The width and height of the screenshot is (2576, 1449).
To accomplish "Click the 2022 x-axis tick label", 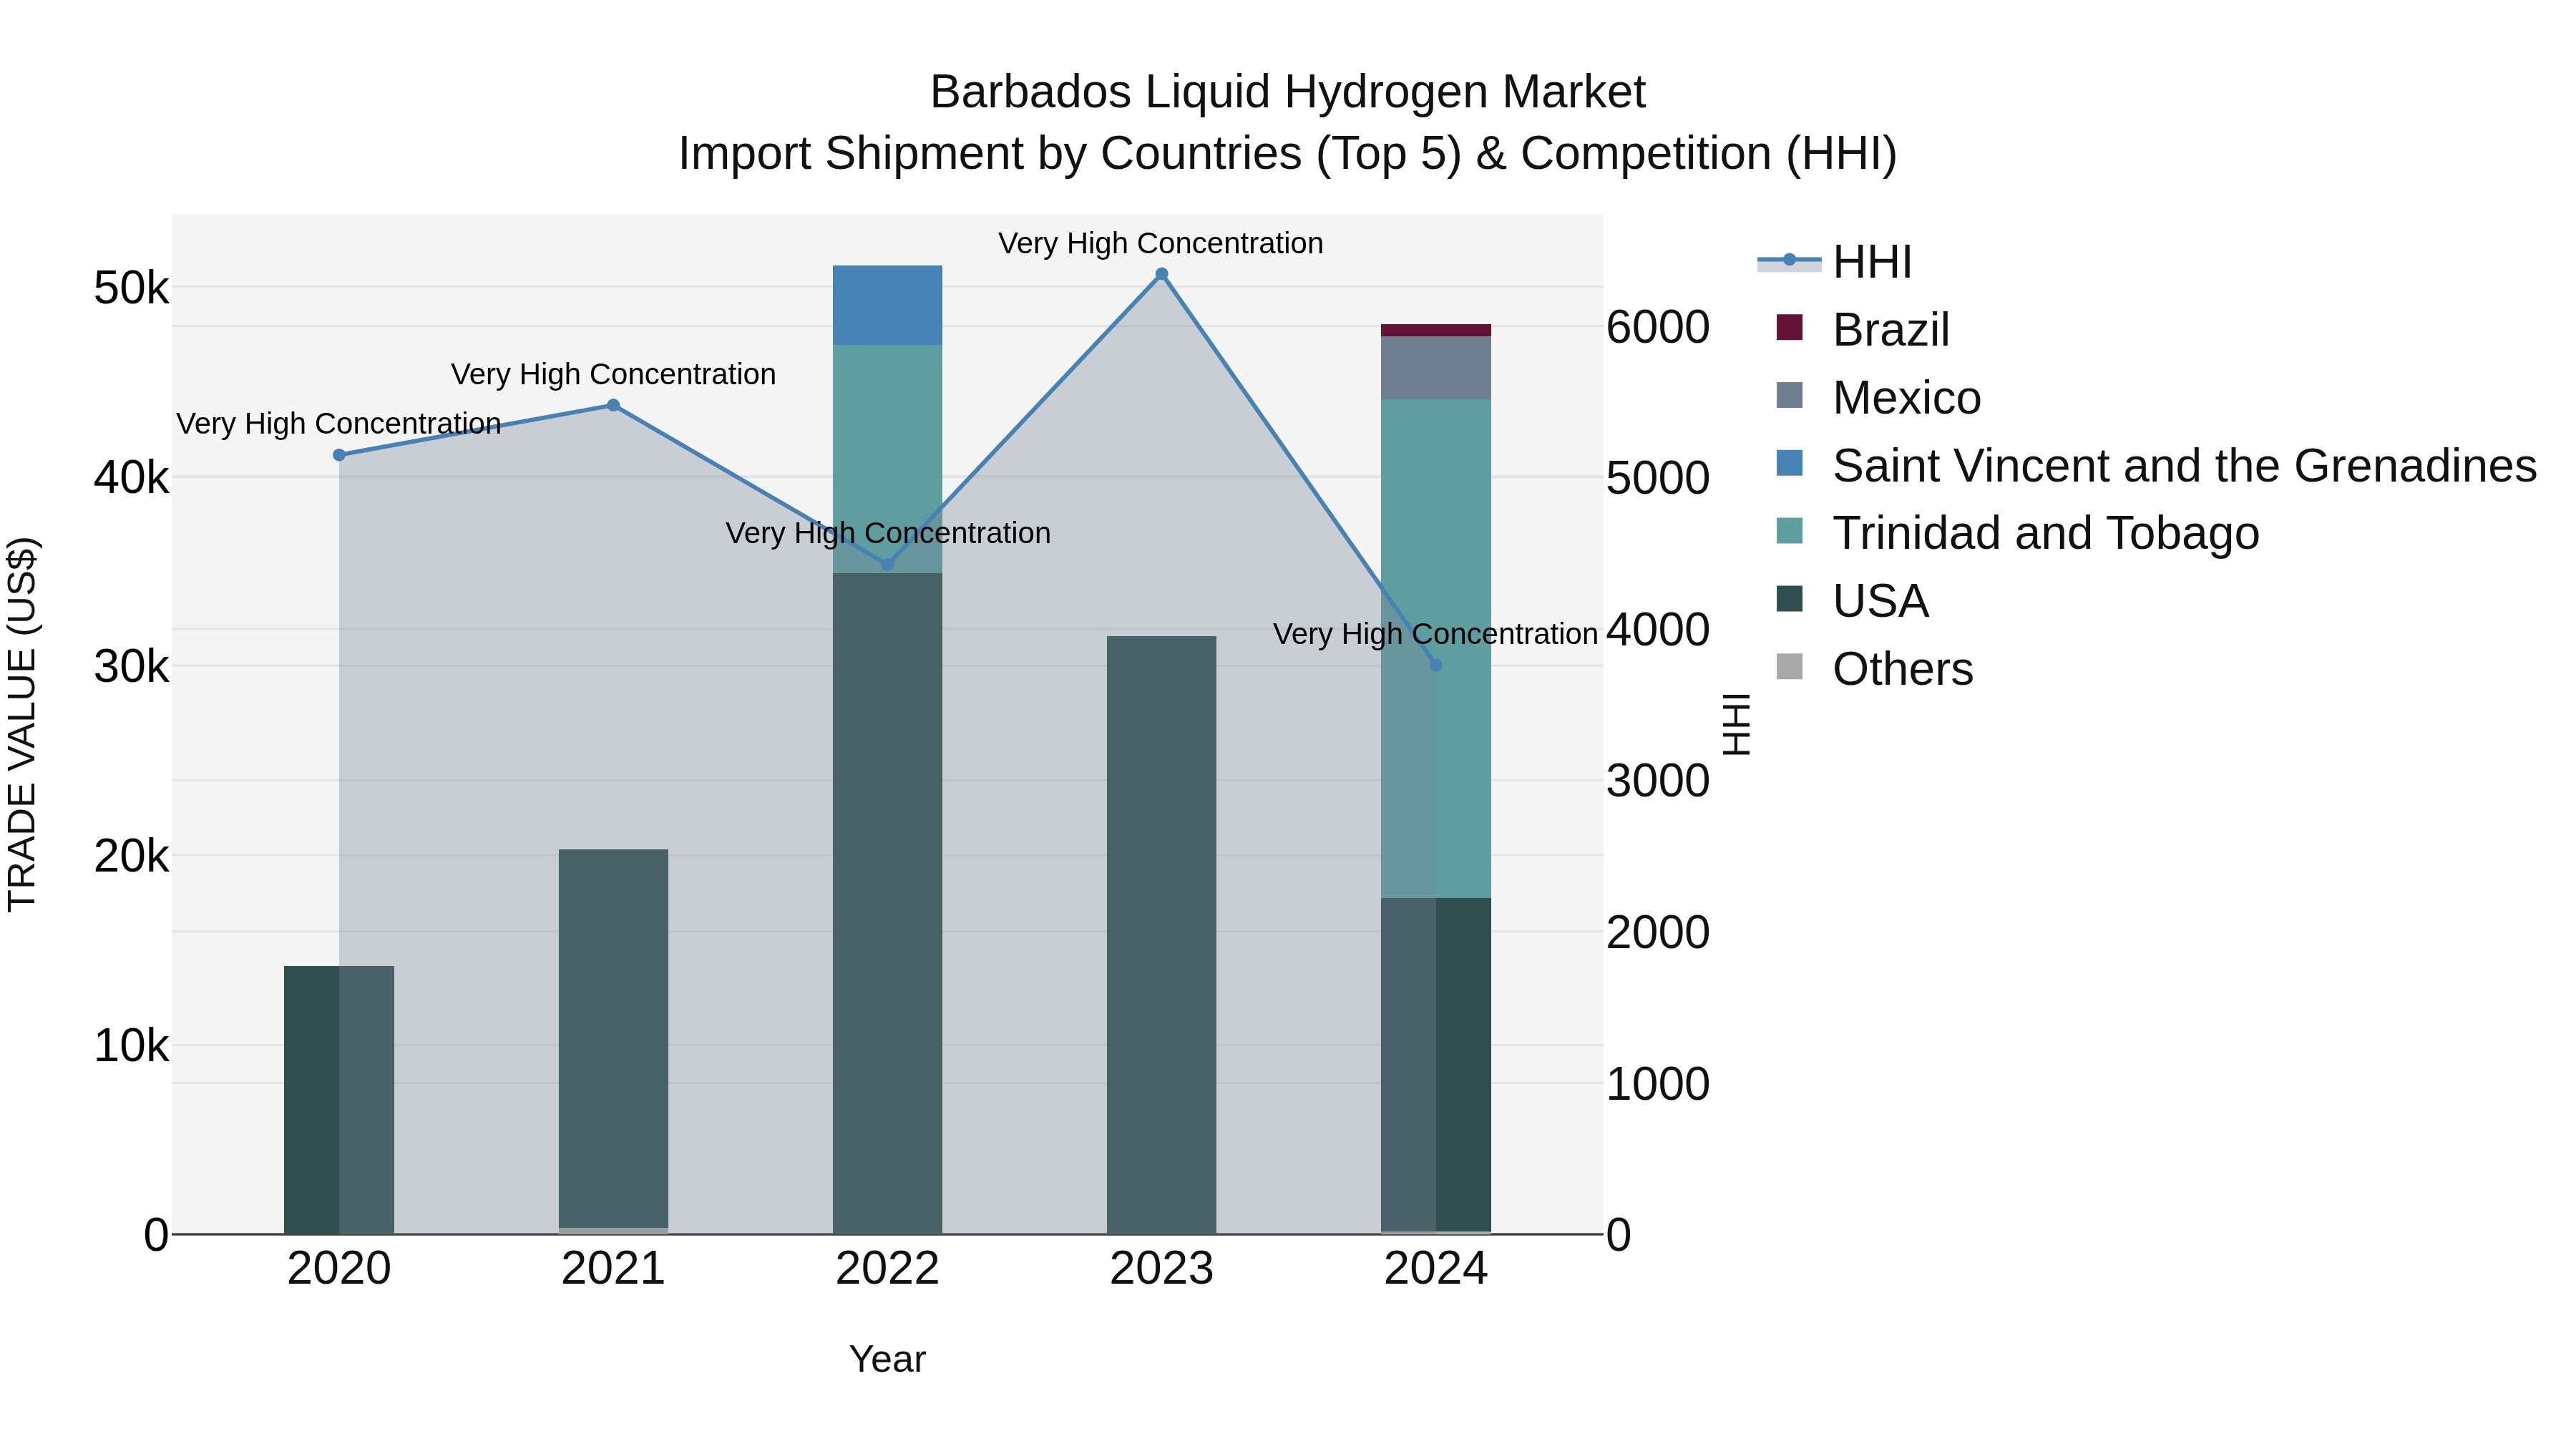I will 887,1269.
